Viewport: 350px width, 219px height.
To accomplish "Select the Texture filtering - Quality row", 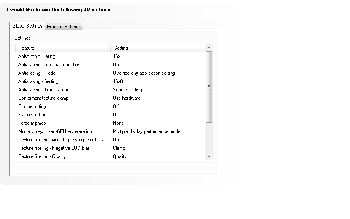I will [x=42, y=156].
